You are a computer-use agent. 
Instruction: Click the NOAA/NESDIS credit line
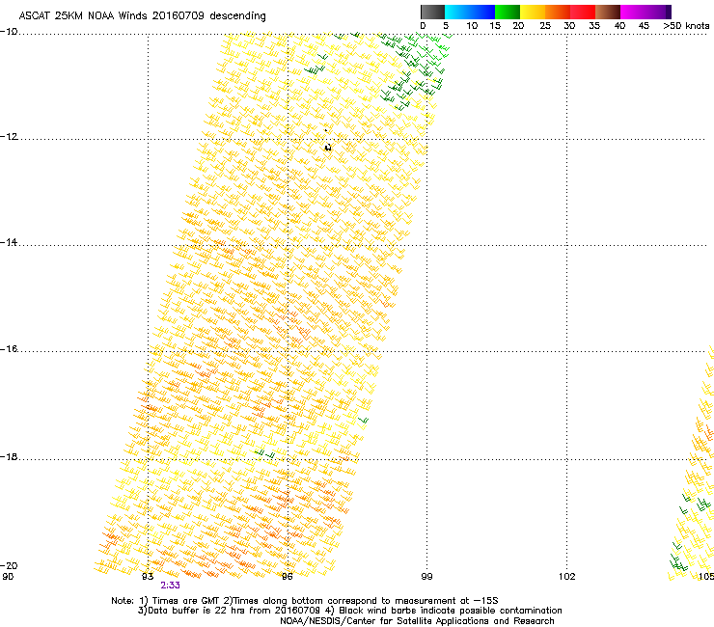coord(417,621)
